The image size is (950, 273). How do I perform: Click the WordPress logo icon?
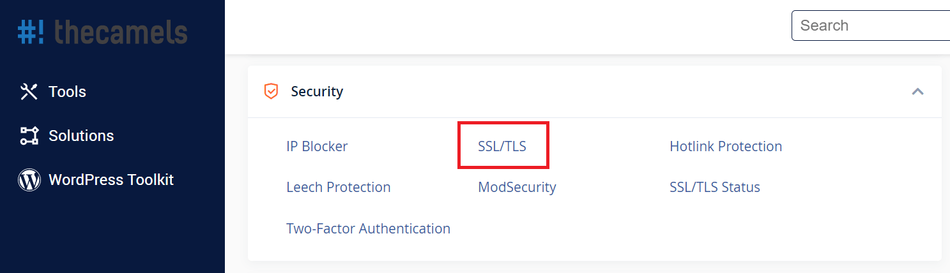[x=29, y=180]
